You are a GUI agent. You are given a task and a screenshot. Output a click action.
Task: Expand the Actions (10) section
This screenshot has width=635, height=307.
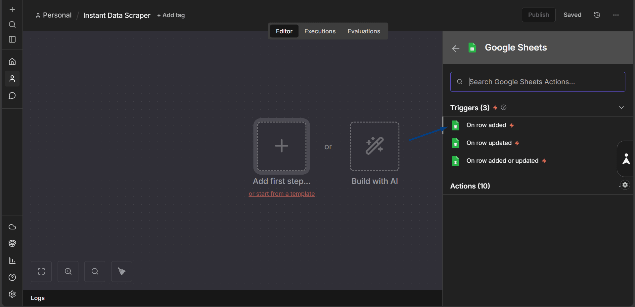click(538, 186)
